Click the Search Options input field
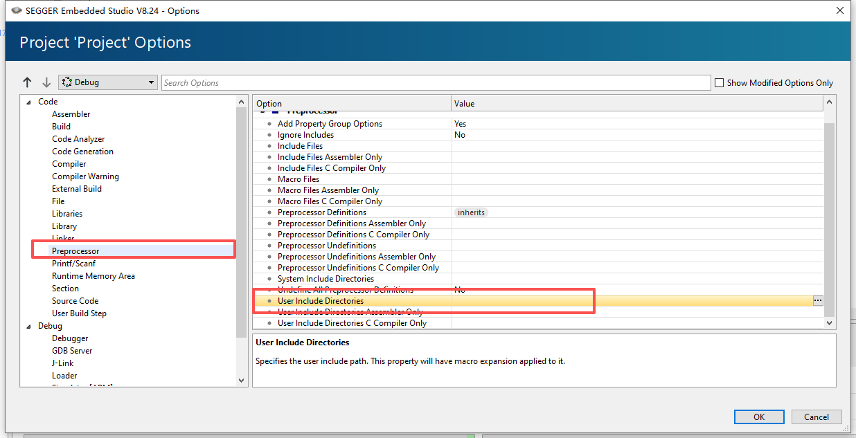Screen dimensions: 856x438 pos(436,82)
